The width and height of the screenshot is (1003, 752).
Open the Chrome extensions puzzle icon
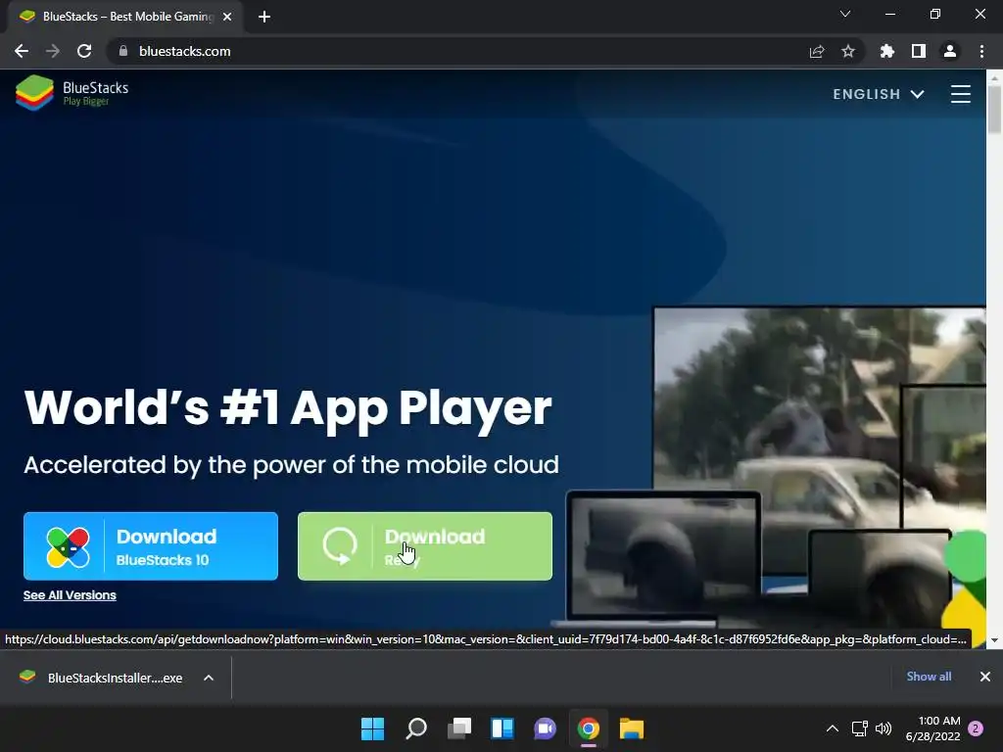(x=887, y=51)
